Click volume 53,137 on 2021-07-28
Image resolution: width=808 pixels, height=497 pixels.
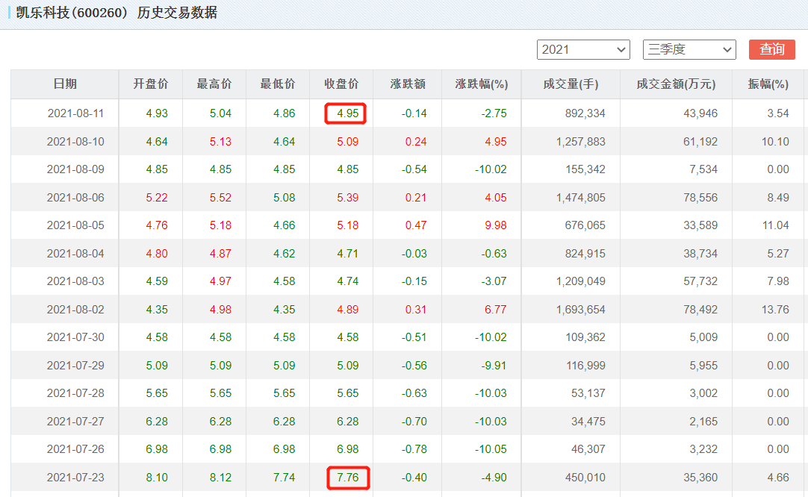[x=588, y=393]
